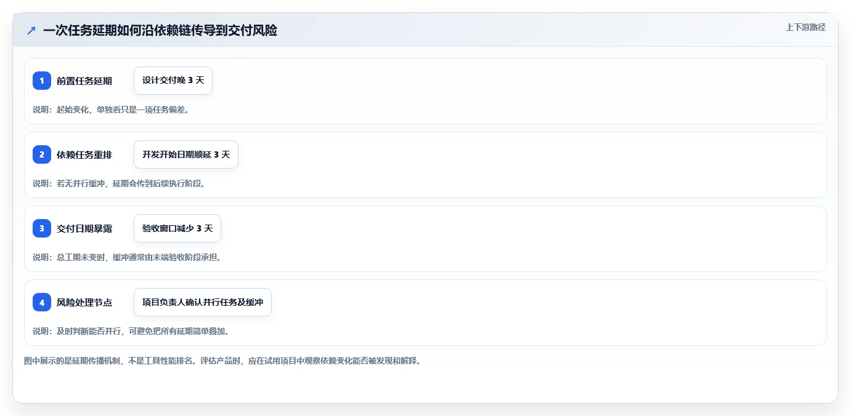Click the step 4 number badge
This screenshot has height=416, width=851.
click(x=42, y=302)
